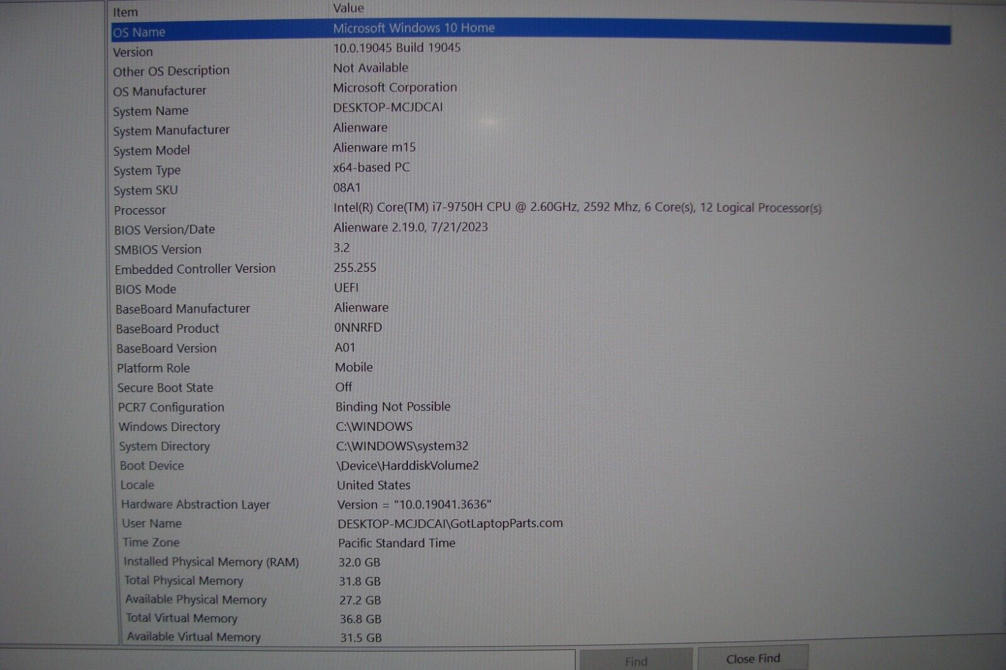Select the System Manufacturer row
The height and width of the screenshot is (670, 1006).
531,129
